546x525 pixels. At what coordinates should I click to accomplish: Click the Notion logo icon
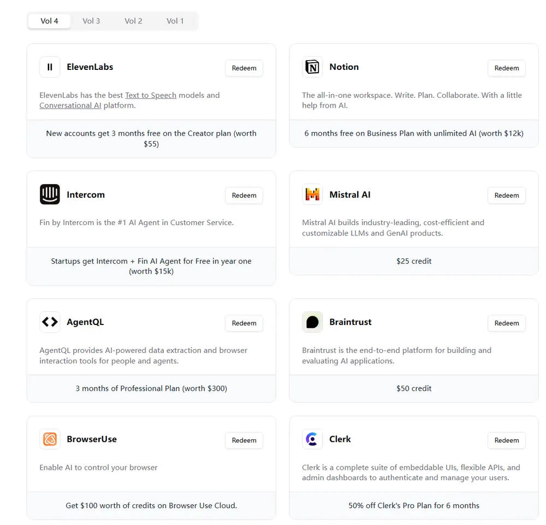(312, 67)
